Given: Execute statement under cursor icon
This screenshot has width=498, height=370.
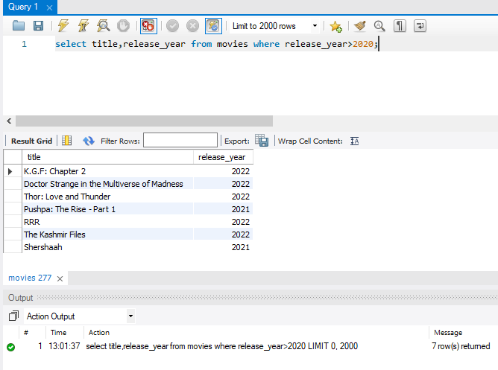Looking at the screenshot, I should 83,25.
